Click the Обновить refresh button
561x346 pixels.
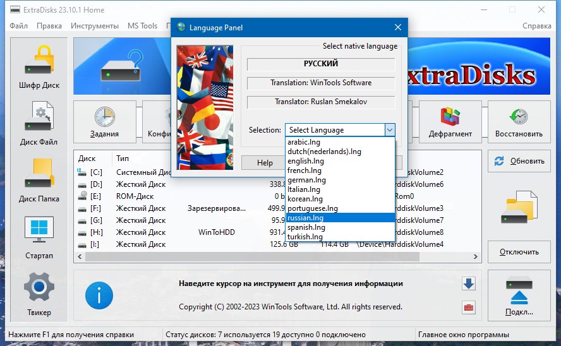click(x=519, y=161)
